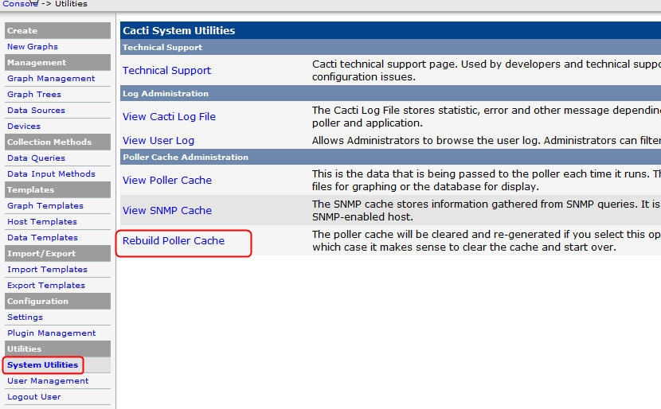This screenshot has width=661, height=409.
Task: Open Graph Trees menu item
Action: pyautogui.click(x=34, y=95)
